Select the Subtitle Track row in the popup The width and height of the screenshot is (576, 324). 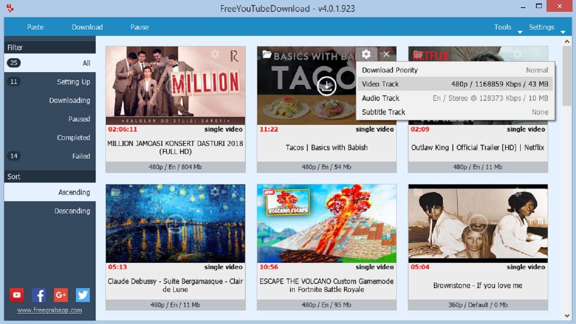pos(455,112)
